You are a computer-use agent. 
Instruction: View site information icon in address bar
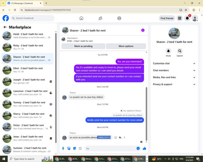pyautogui.click(x=22, y=10)
